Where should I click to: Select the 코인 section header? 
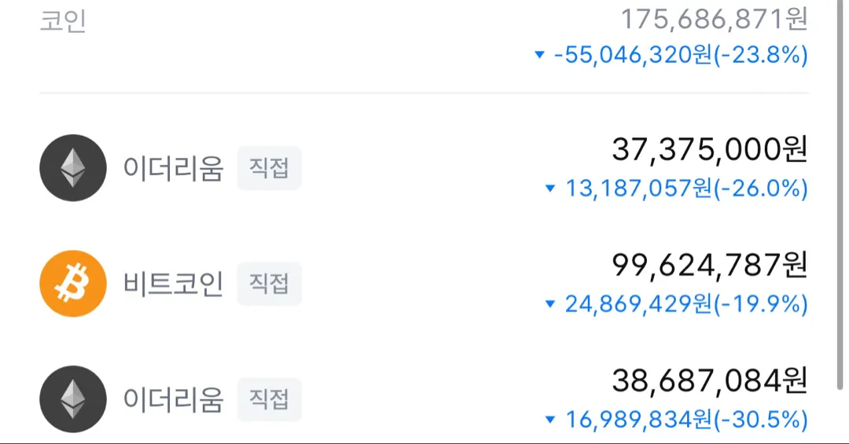click(x=63, y=20)
